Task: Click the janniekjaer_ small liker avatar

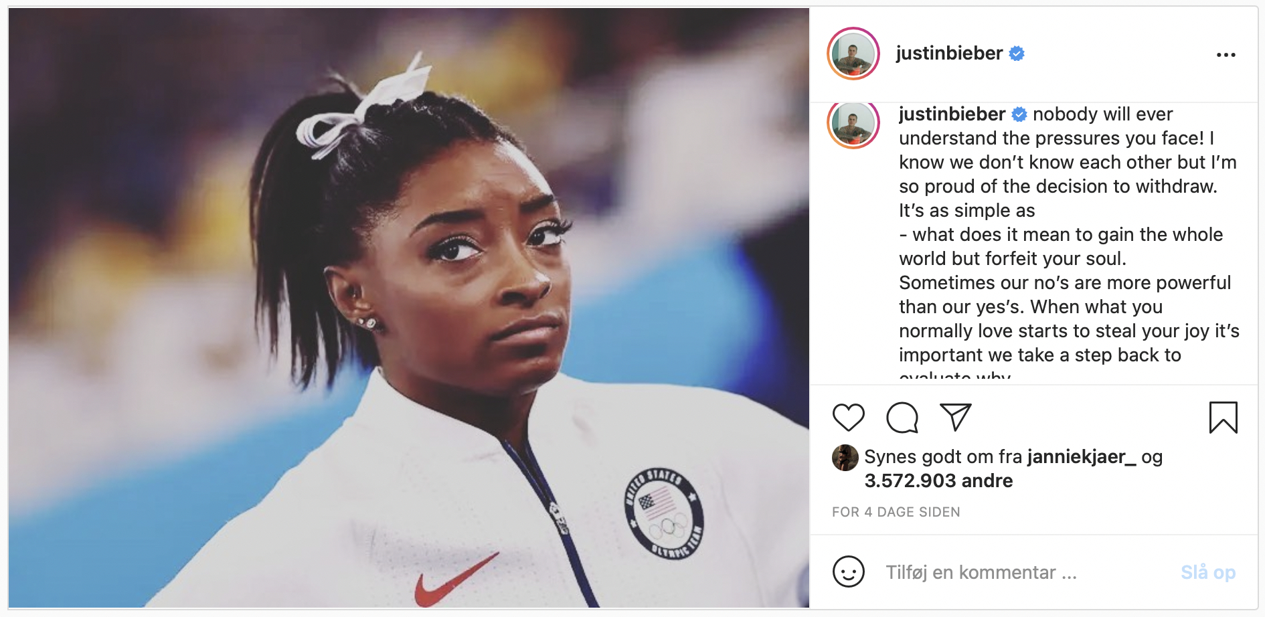Action: coord(845,458)
